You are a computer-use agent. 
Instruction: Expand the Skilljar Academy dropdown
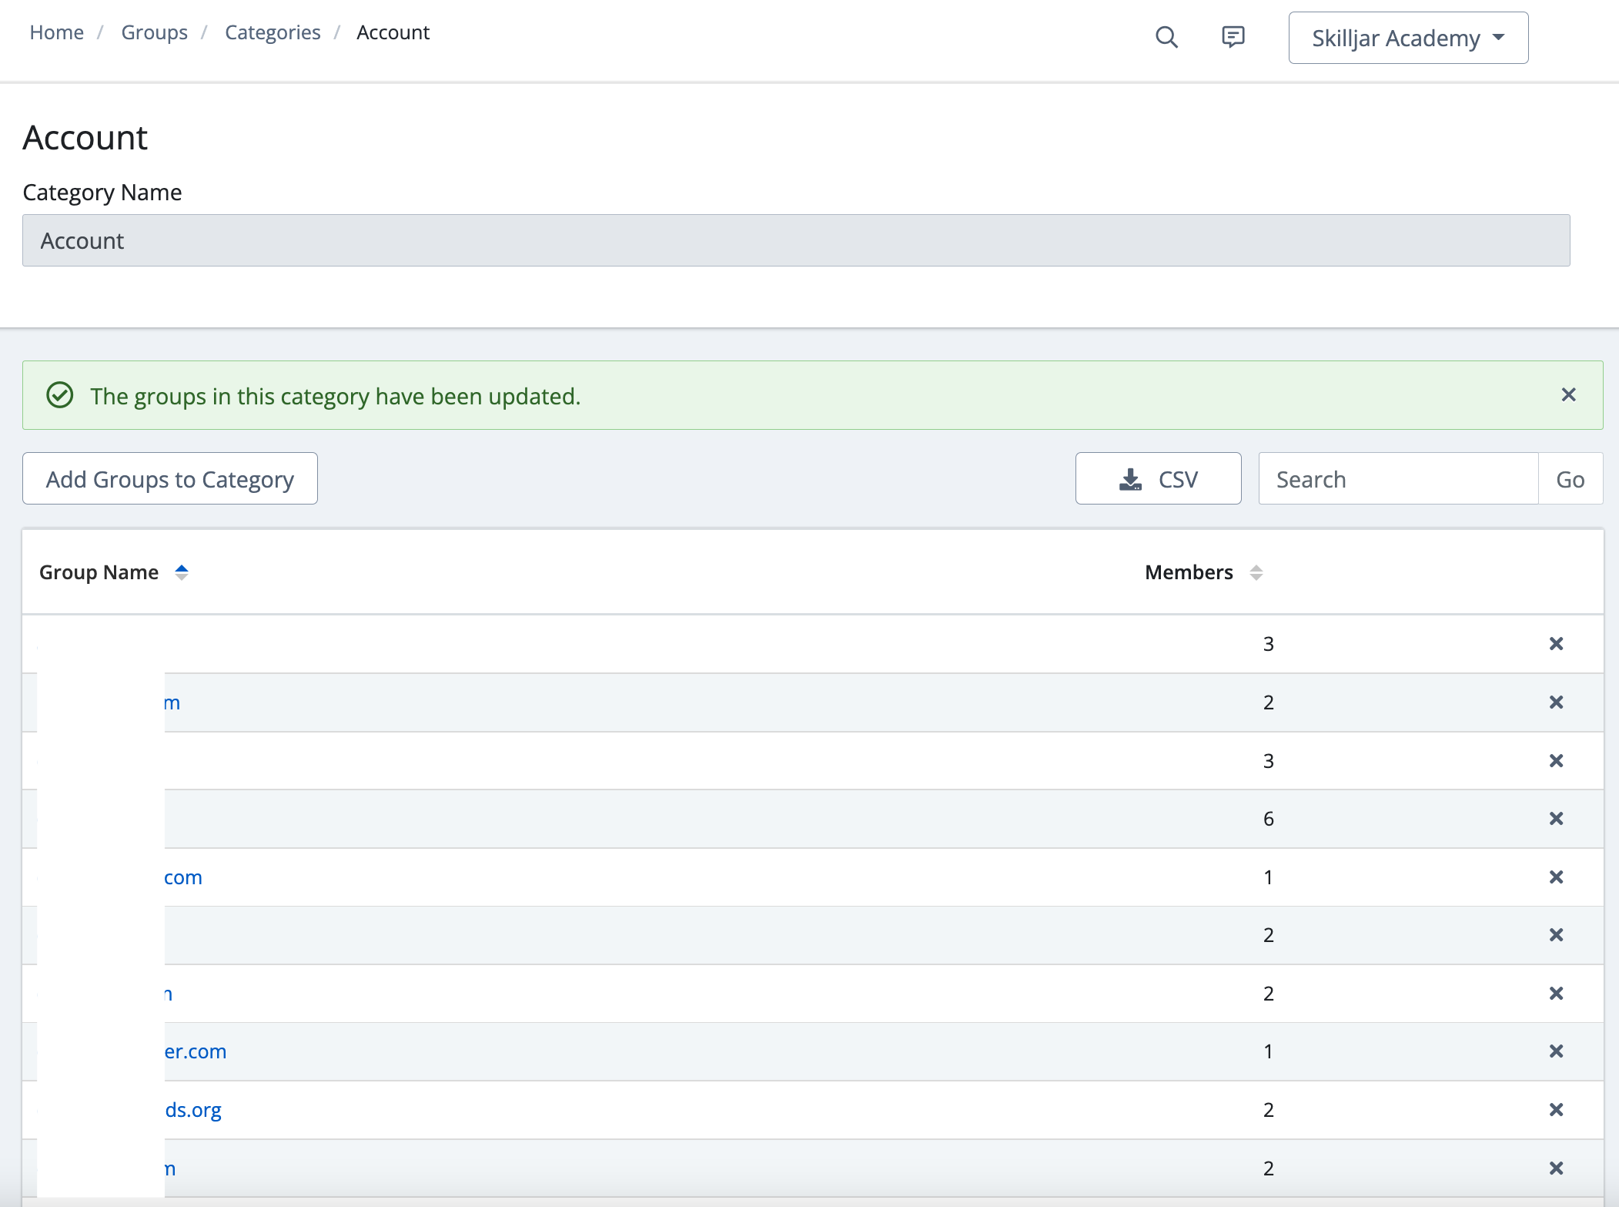point(1407,38)
